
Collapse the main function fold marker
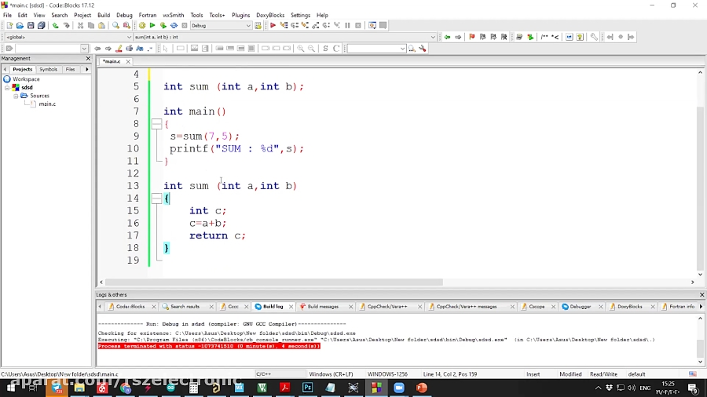pyautogui.click(x=156, y=124)
